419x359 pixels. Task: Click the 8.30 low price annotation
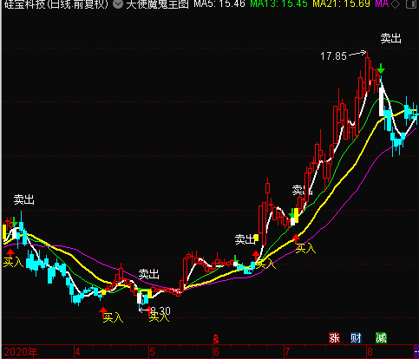pos(160,311)
